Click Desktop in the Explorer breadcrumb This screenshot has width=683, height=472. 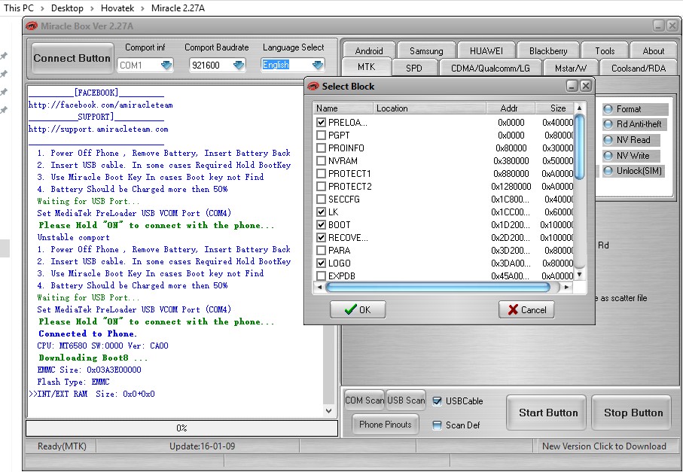[67, 8]
